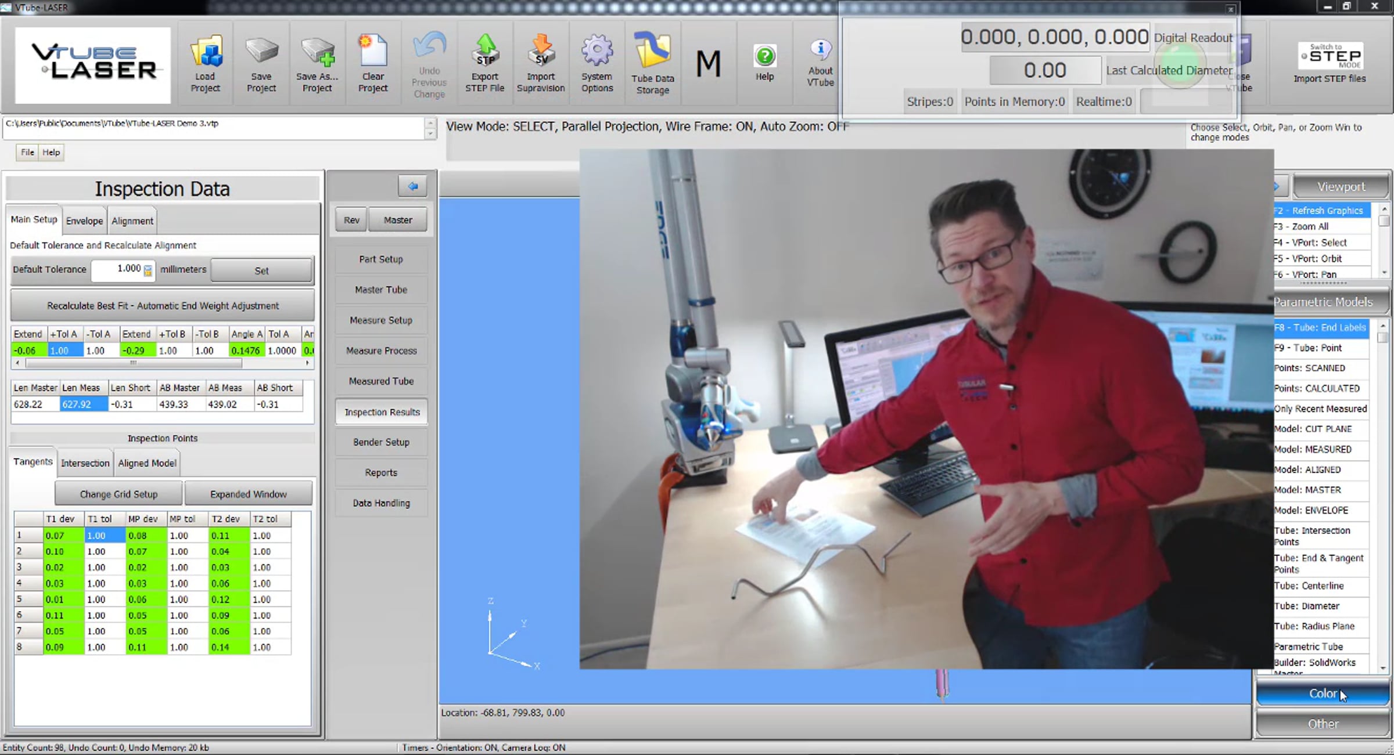The width and height of the screenshot is (1394, 755).
Task: Click the green Help icon
Action: point(764,57)
